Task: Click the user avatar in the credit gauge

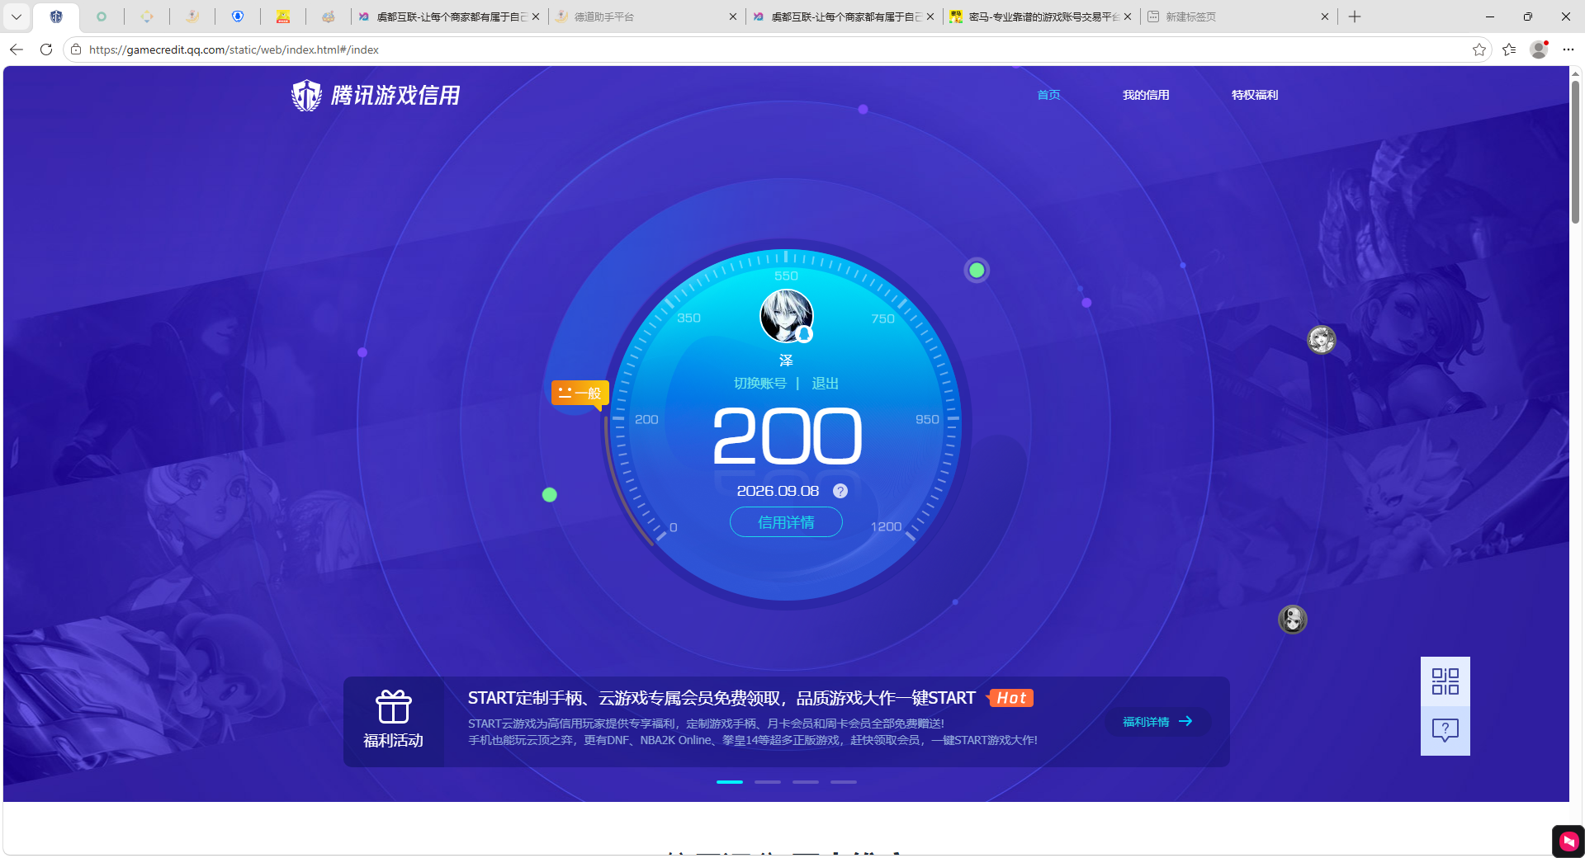Action: point(786,315)
